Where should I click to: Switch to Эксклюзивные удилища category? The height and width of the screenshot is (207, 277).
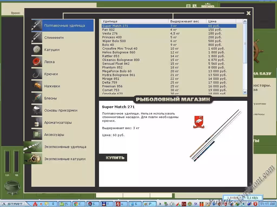tap(65, 147)
